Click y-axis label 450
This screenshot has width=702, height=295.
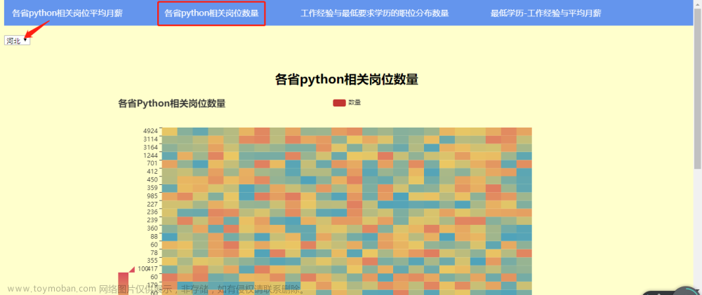pos(152,179)
